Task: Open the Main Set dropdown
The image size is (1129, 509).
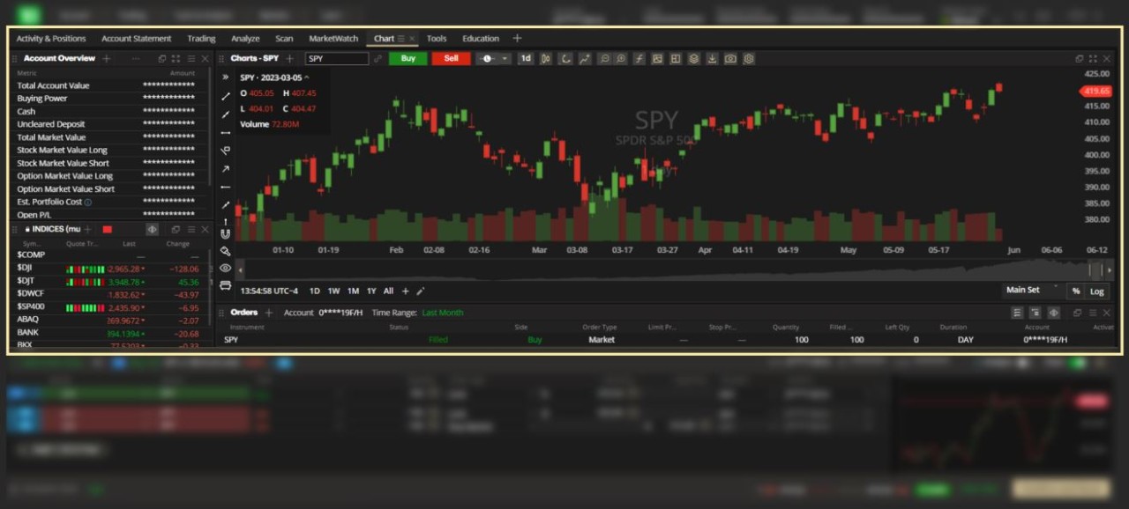Action: pyautogui.click(x=1033, y=290)
